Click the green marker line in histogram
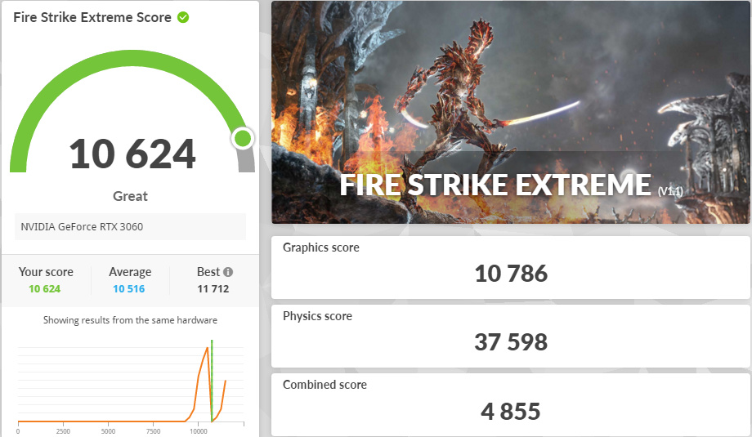The image size is (752, 437). 212,381
